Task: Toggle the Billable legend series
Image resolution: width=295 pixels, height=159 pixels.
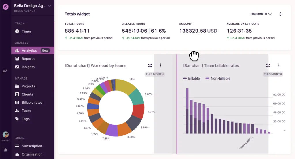Action: point(192,78)
